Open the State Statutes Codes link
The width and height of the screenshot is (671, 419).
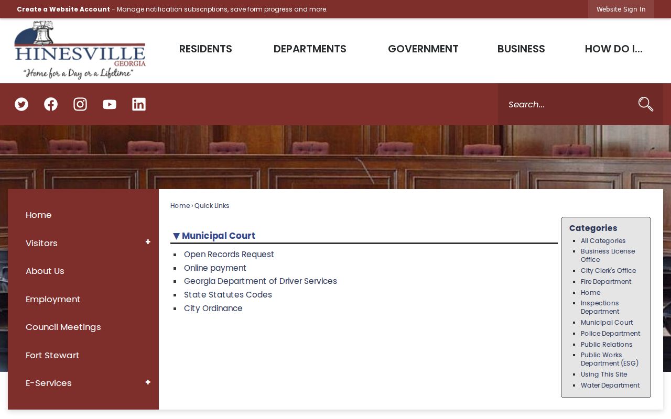coord(228,295)
